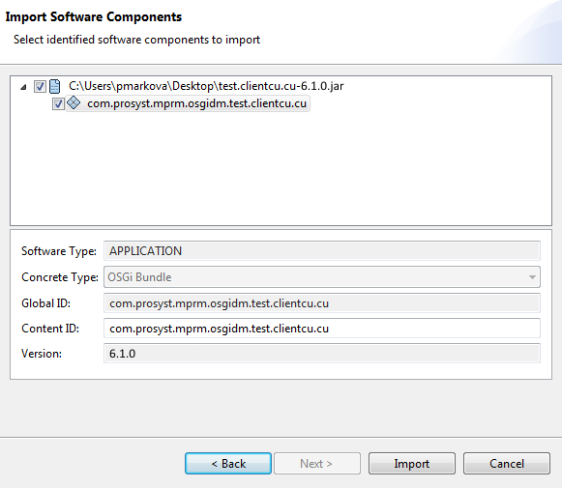
Task: Open the Concrete Type dropdown arrow
Action: pyautogui.click(x=532, y=277)
